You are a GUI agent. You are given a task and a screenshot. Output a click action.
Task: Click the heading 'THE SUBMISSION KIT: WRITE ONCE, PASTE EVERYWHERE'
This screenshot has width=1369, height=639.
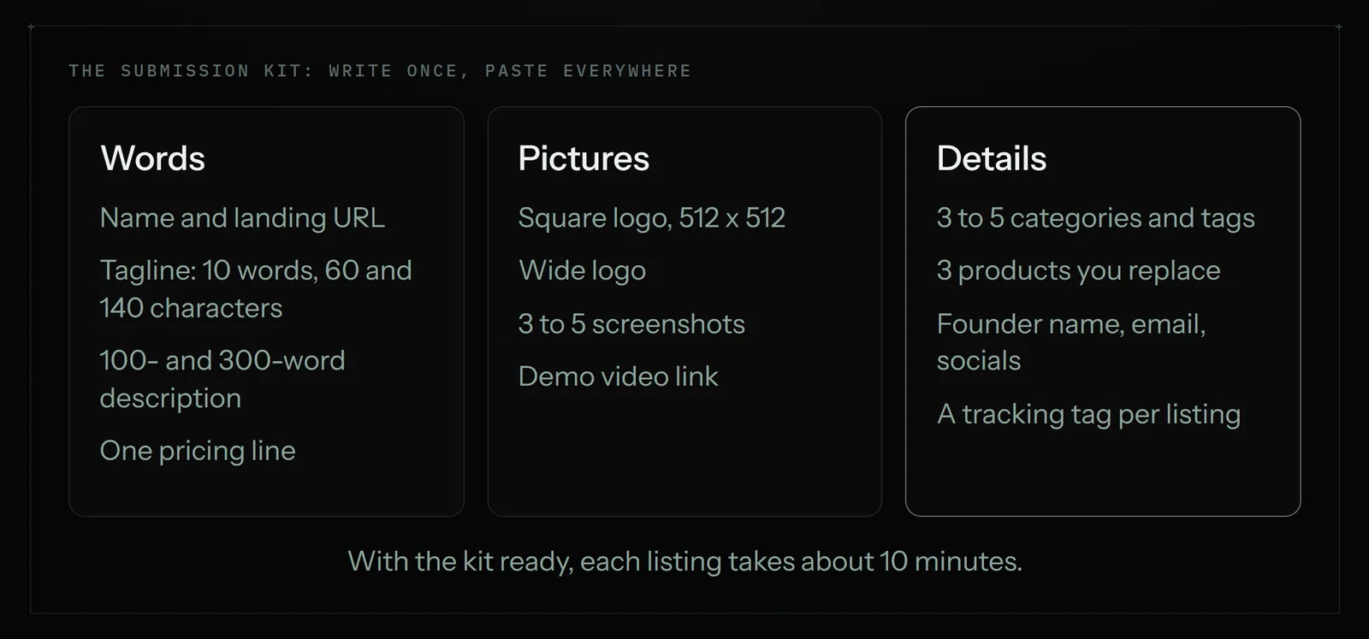(380, 71)
